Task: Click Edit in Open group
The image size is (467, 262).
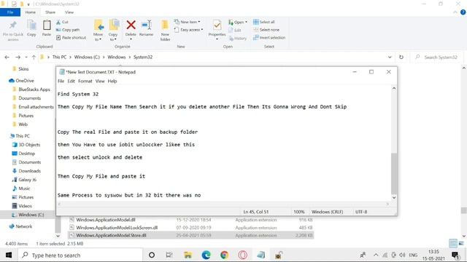Action: coord(235,30)
